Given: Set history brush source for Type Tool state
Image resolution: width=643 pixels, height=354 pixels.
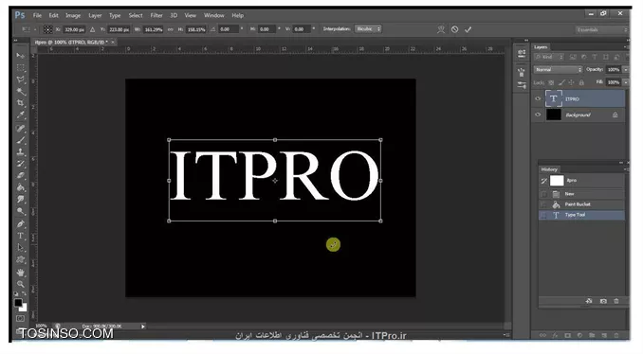Looking at the screenshot, I should coord(544,215).
